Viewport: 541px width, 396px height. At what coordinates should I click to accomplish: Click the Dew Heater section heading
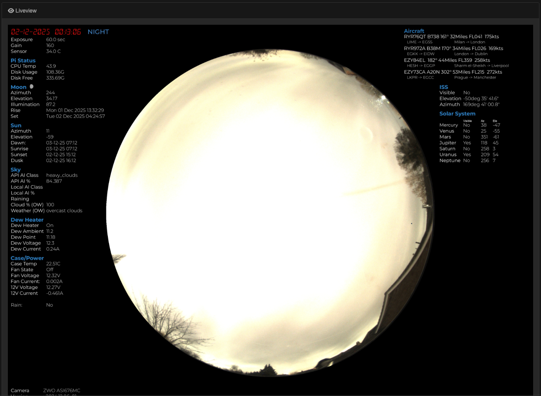tap(27, 220)
